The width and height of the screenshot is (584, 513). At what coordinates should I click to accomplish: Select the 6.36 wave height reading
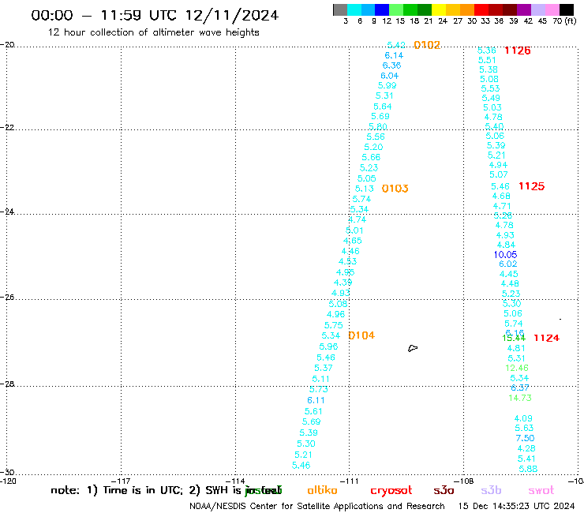click(x=391, y=66)
